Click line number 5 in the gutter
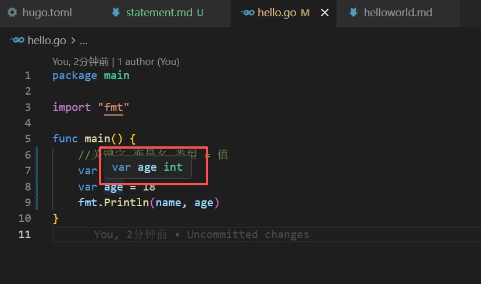Screen dimensions: 481x284 28,139
